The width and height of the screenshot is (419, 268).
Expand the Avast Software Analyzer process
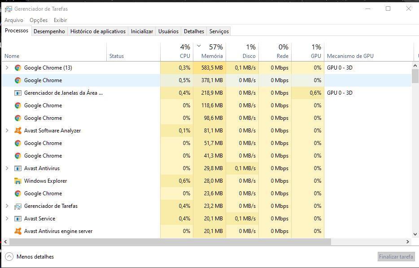click(7, 131)
